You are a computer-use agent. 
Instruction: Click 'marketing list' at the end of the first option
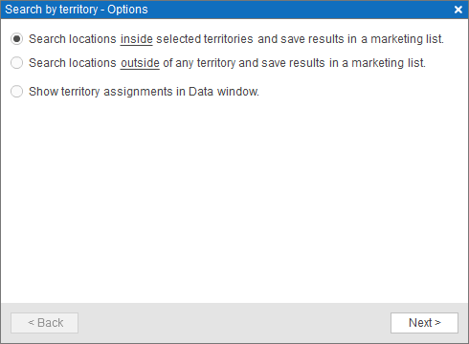point(407,39)
